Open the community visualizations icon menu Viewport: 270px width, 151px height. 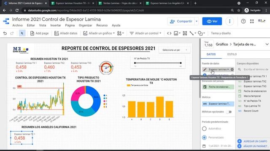click(x=120, y=33)
